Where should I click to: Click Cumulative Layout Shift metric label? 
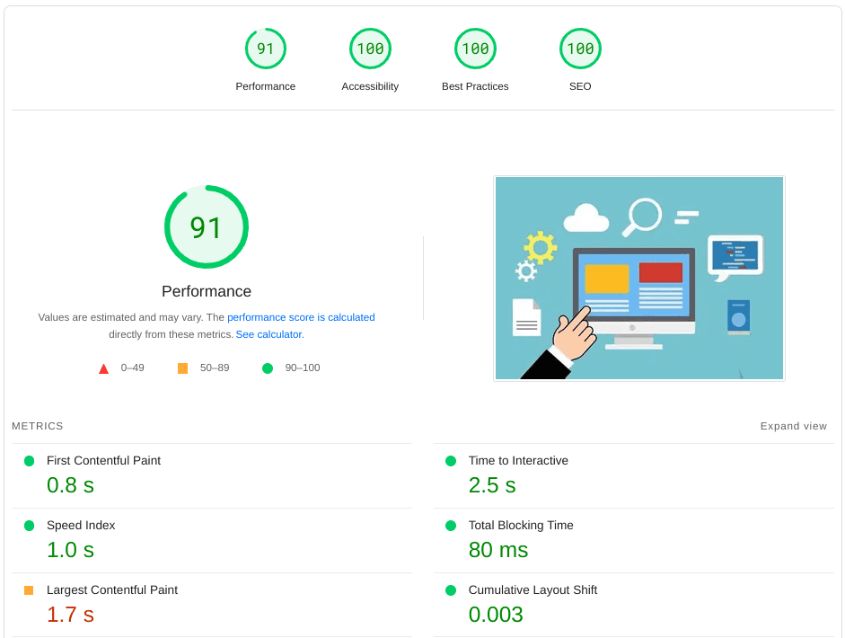point(533,590)
